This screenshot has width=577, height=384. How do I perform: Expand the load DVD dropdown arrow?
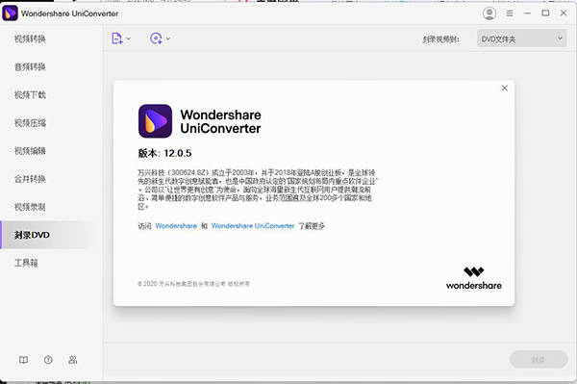(x=168, y=38)
